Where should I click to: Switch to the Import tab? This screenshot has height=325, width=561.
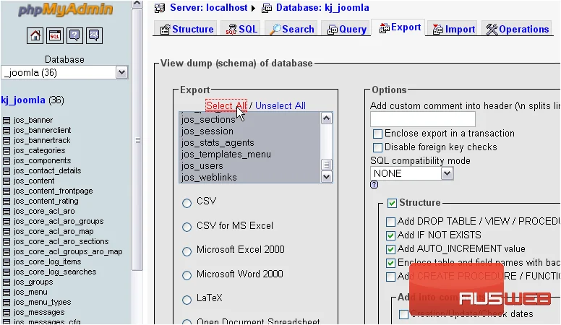click(x=454, y=29)
